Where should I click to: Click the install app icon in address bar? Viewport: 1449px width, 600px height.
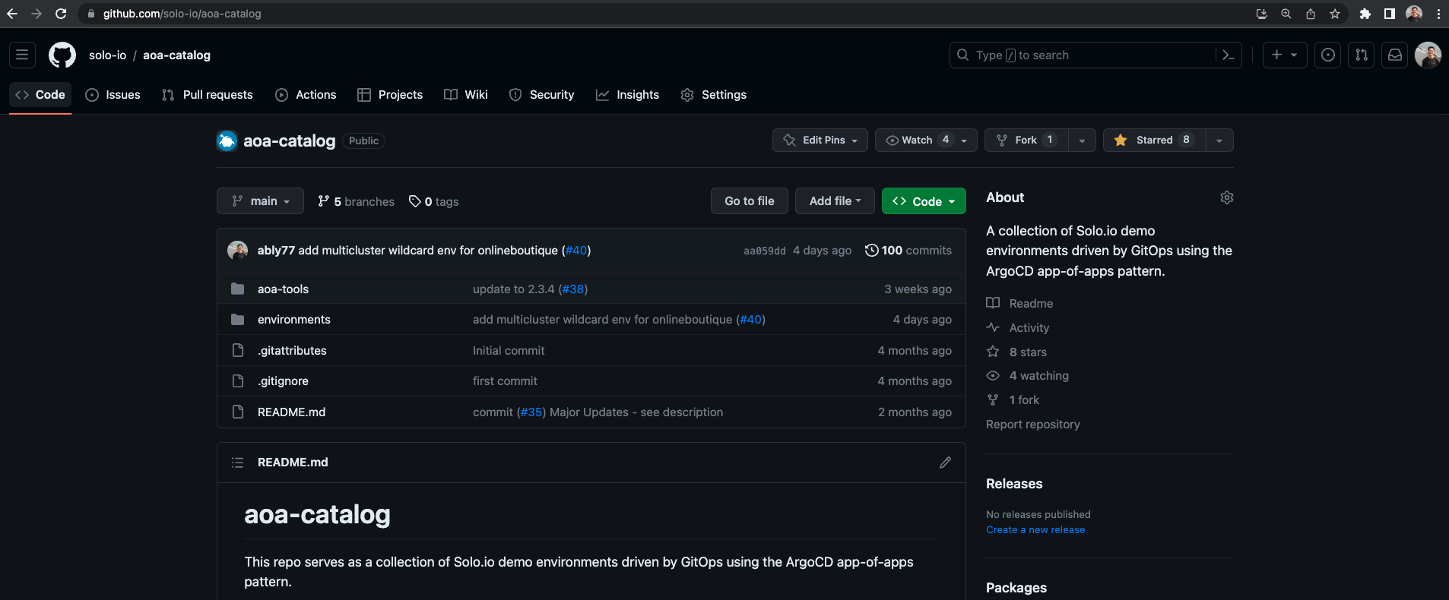click(1262, 14)
